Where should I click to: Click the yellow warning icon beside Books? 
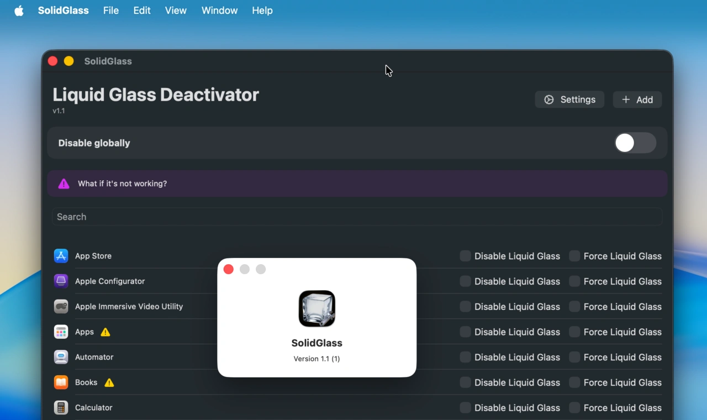pyautogui.click(x=109, y=382)
